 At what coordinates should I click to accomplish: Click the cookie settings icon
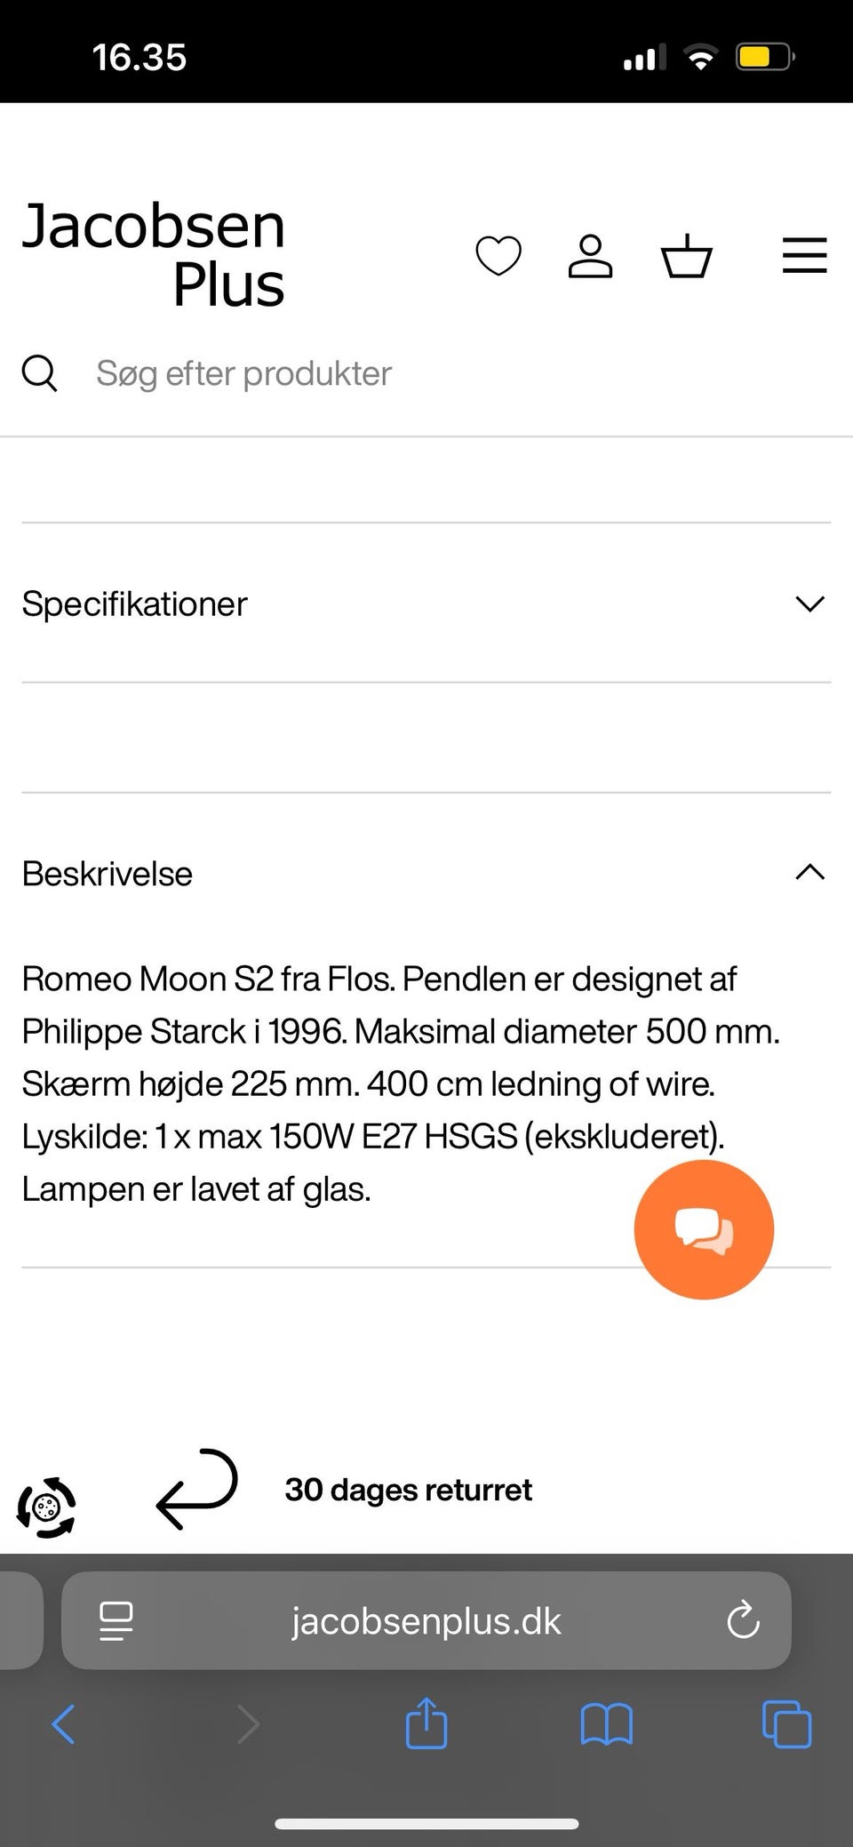(46, 1507)
